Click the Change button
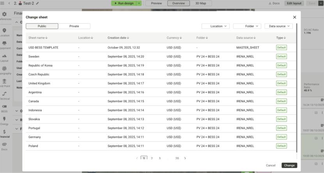The image size is (324, 173). point(289,165)
